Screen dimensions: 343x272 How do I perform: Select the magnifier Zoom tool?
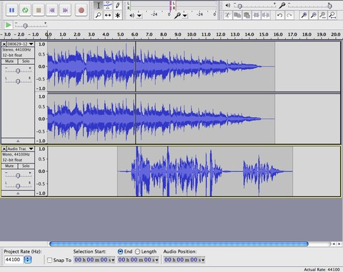click(x=98, y=15)
